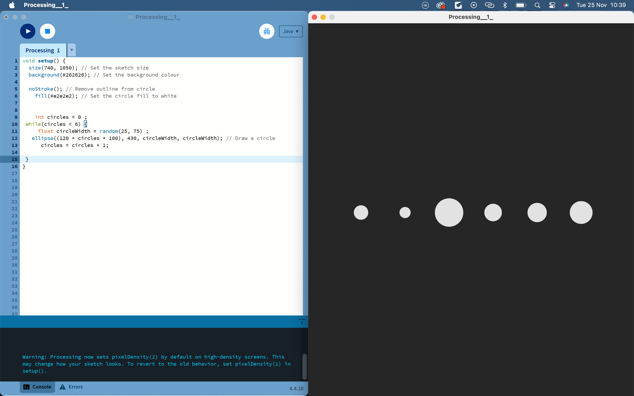Click the Siri icon in the menu bar
Image resolution: width=634 pixels, height=396 pixels.
point(566,5)
